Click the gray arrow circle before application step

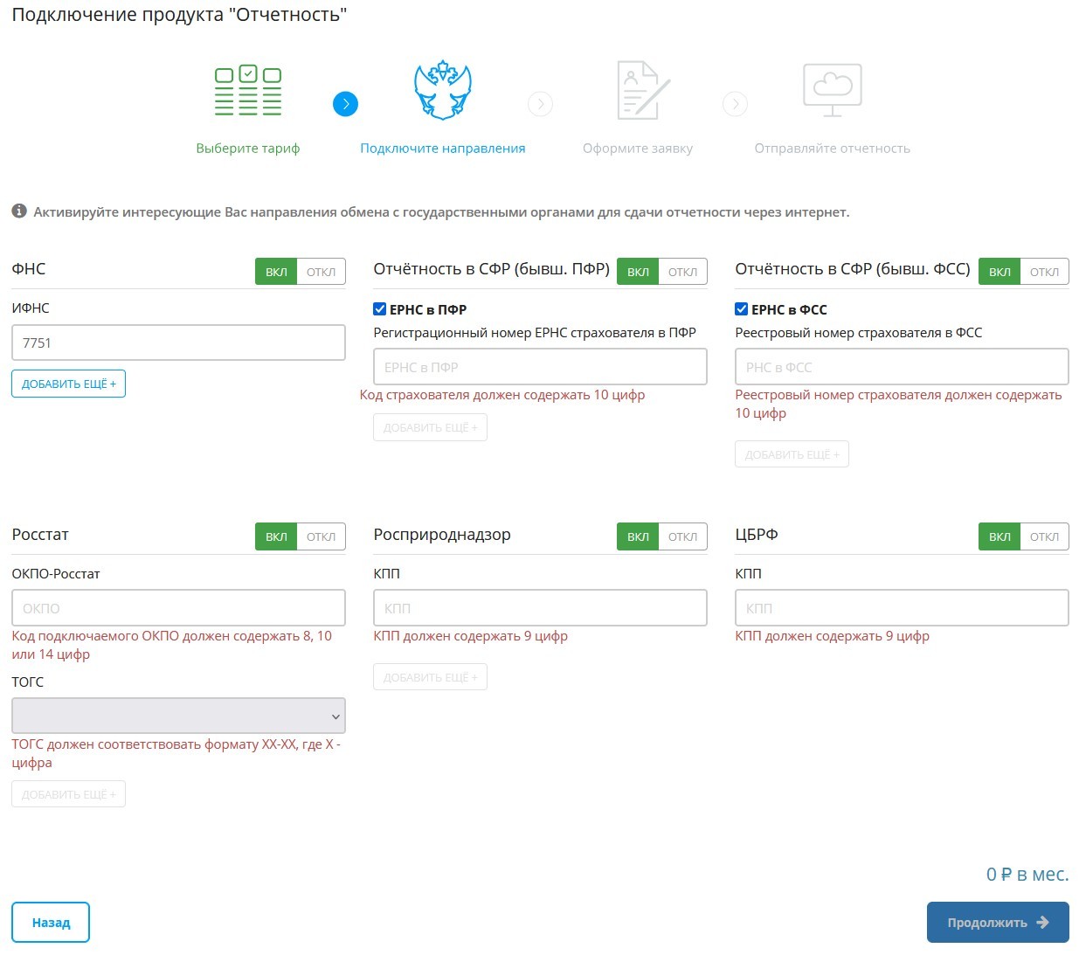click(540, 104)
